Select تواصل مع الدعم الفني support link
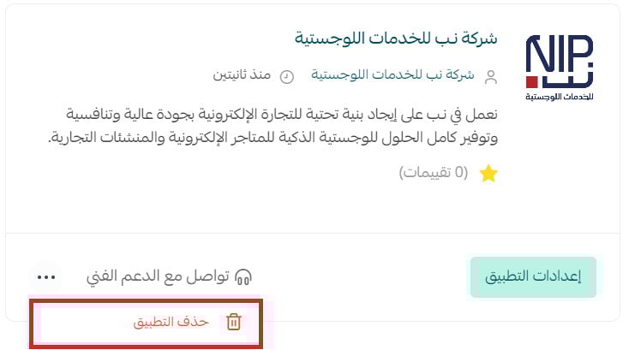Image resolution: width=623 pixels, height=350 pixels. point(158,276)
